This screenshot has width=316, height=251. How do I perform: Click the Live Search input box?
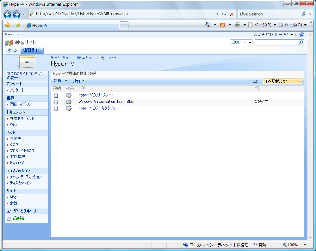point(269,14)
